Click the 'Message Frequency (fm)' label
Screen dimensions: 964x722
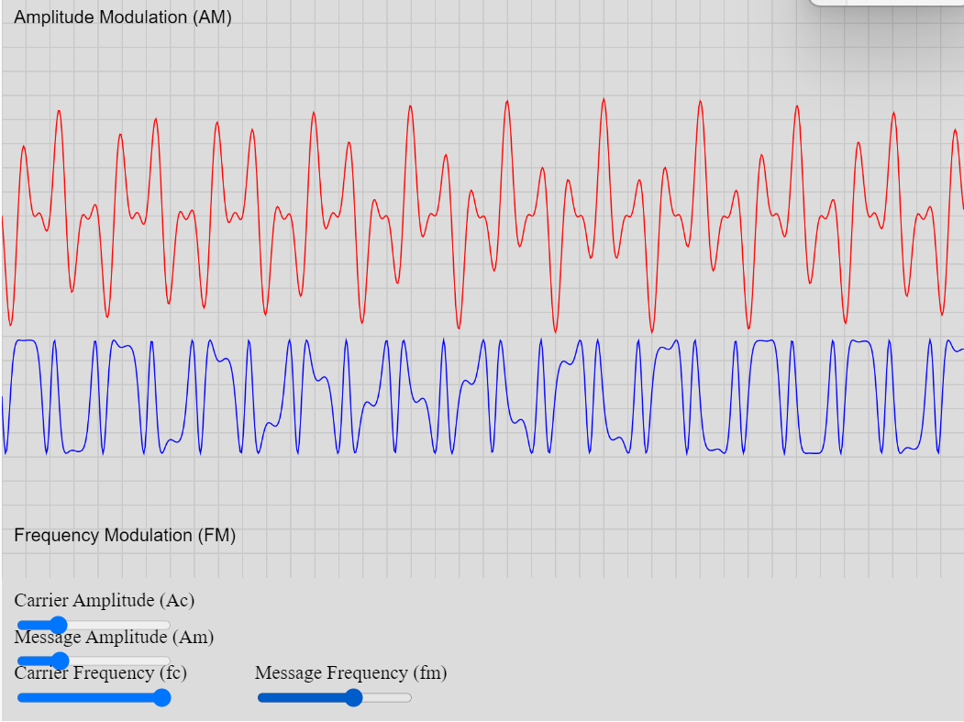pos(351,672)
